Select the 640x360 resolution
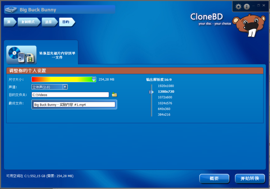The image size is (270, 189). pos(164,109)
